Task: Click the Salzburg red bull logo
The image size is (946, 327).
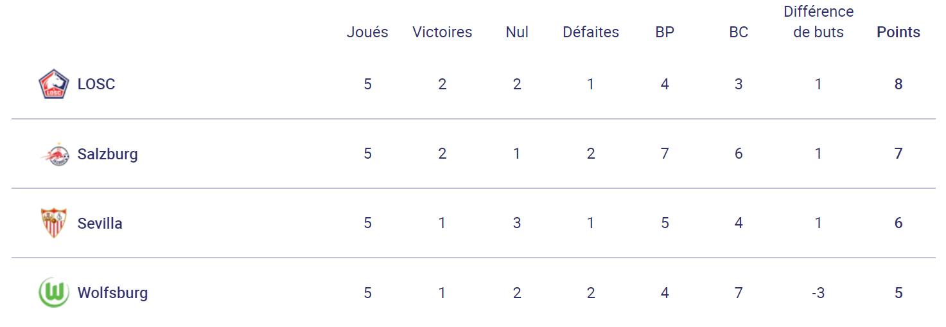Action: (x=54, y=154)
